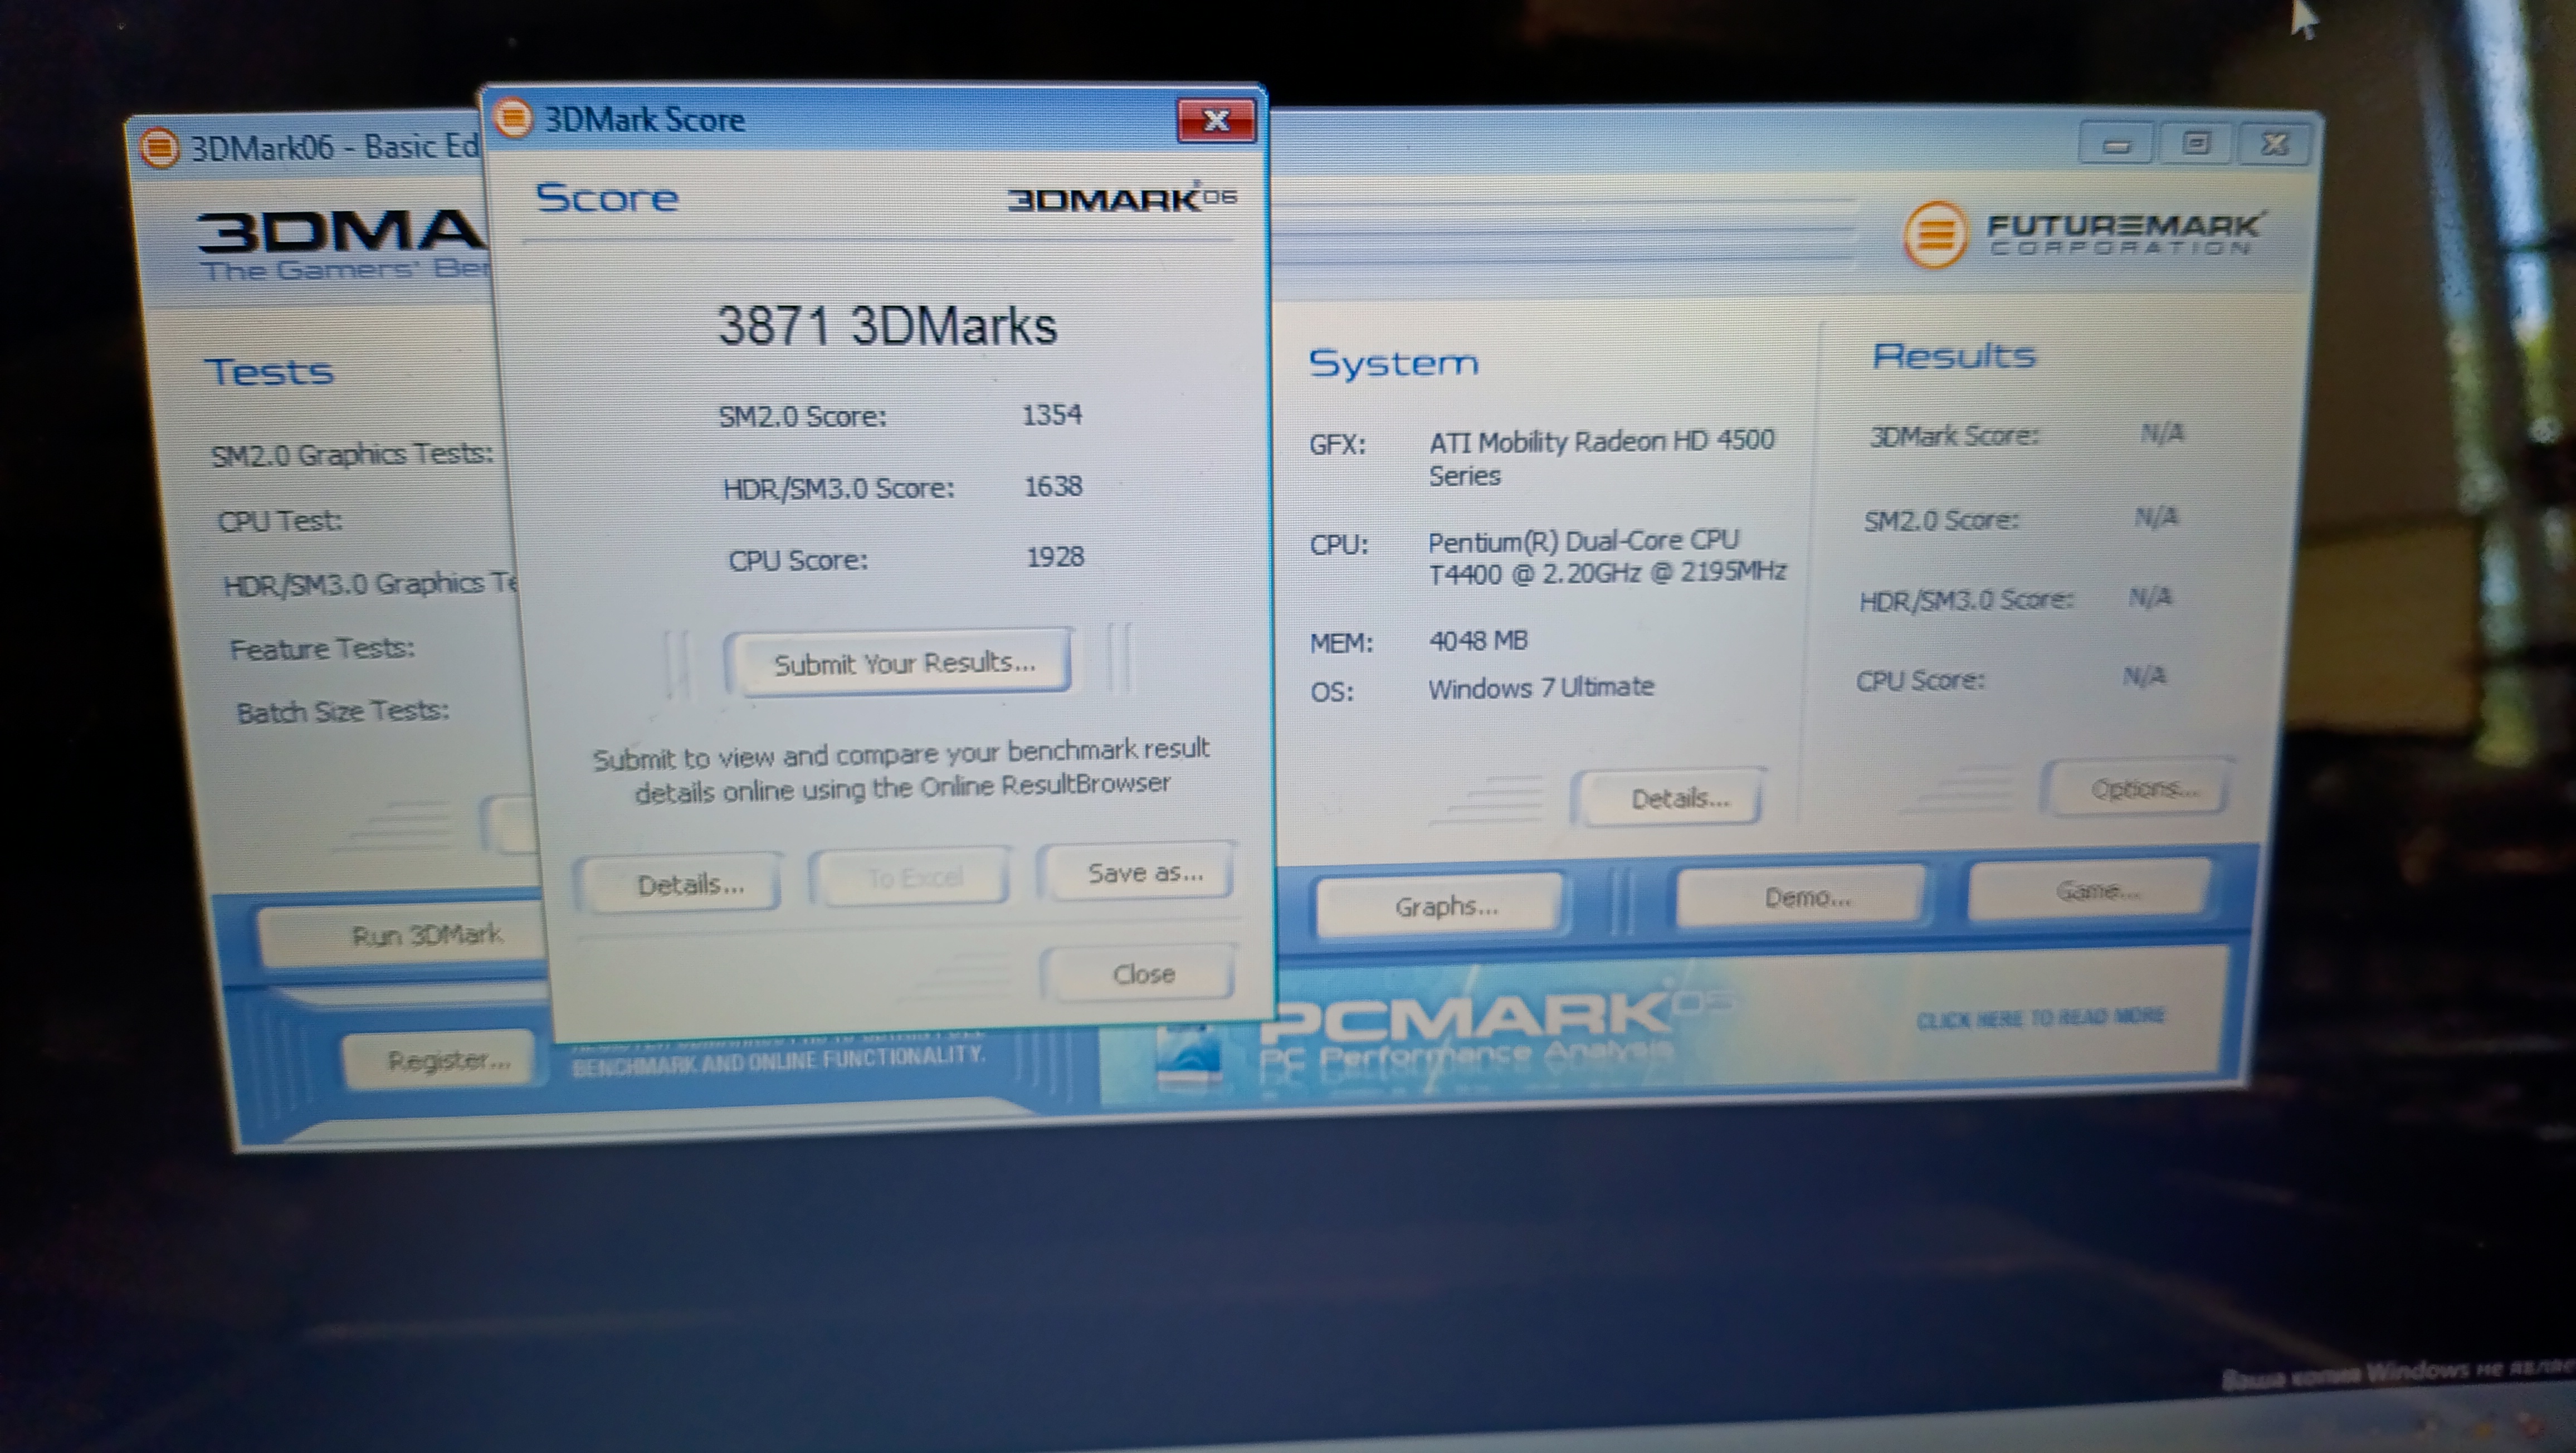2576x1453 pixels.
Task: Close 3DMark Score dialog with red X
Action: (x=1216, y=121)
